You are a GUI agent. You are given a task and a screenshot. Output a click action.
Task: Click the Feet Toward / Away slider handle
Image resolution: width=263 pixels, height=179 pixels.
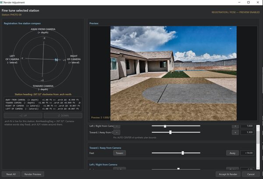tap(183, 153)
